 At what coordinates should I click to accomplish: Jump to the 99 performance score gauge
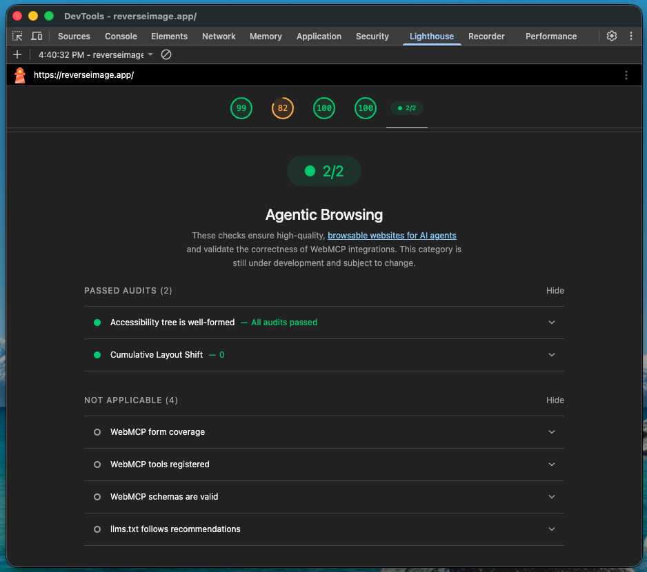(x=241, y=108)
